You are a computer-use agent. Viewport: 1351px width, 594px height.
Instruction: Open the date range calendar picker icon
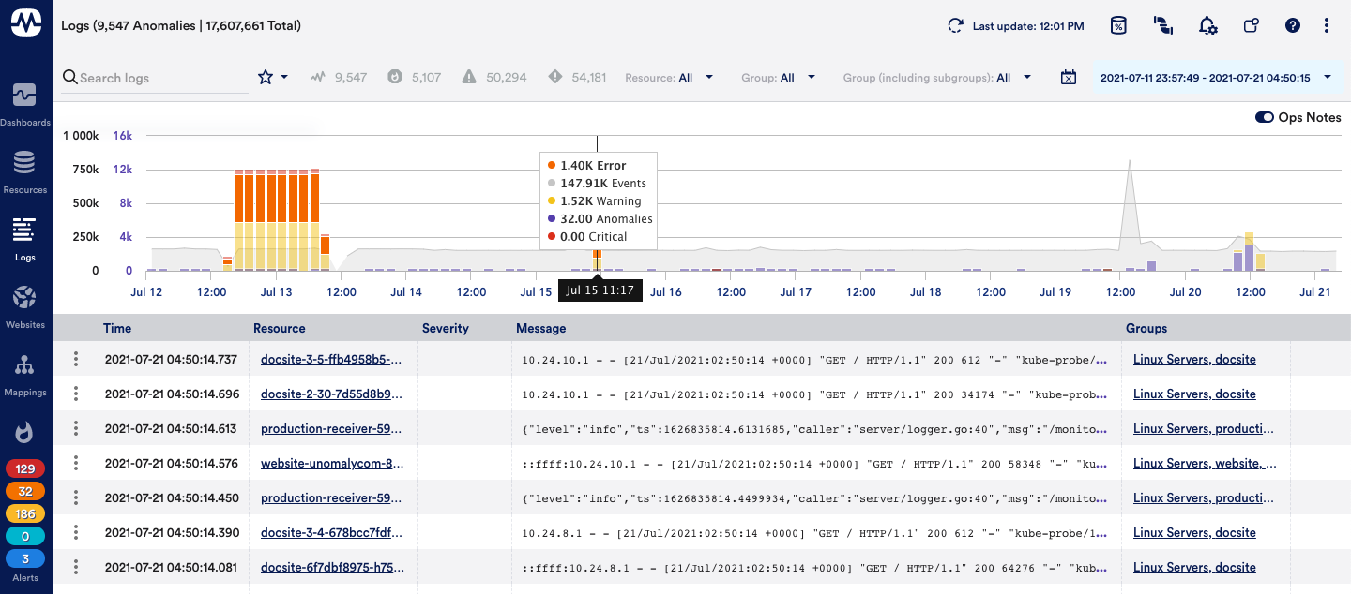tap(1068, 77)
